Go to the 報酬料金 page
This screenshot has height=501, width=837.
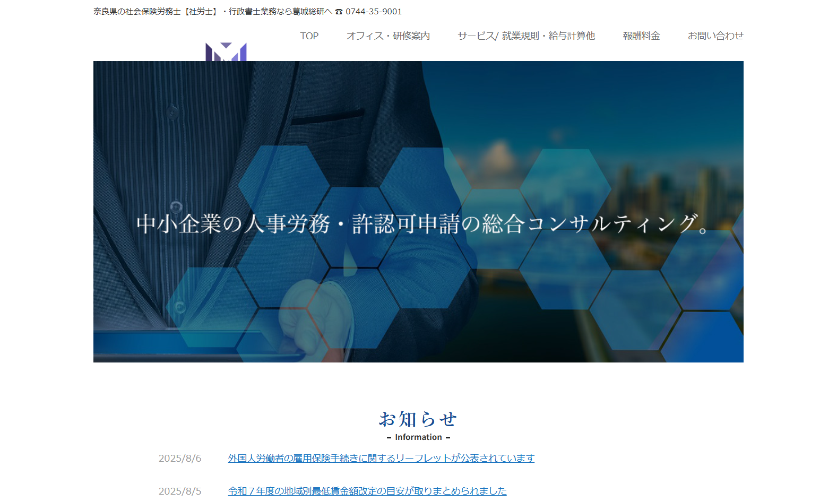pyautogui.click(x=641, y=36)
